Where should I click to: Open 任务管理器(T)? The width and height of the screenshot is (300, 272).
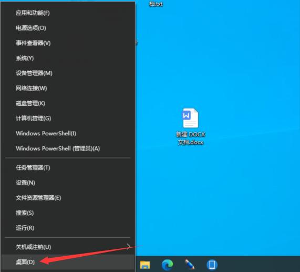tap(68, 168)
